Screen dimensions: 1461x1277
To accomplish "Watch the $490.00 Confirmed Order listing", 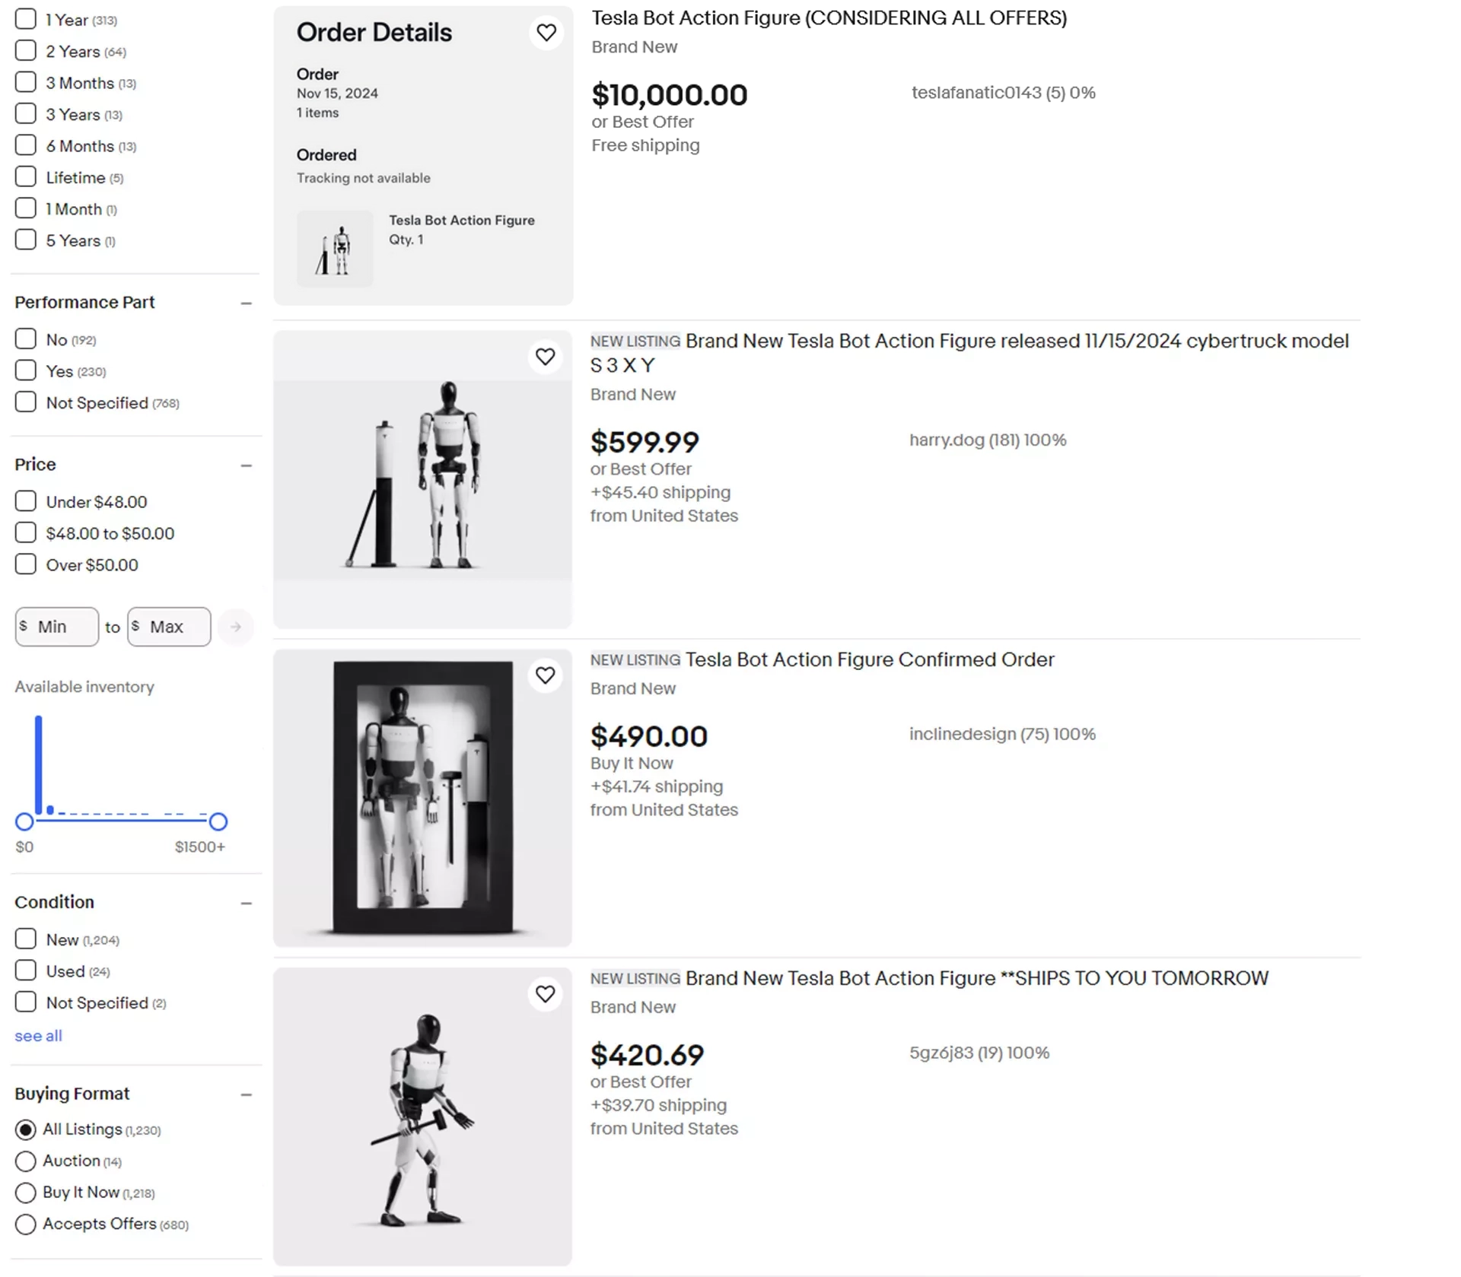I will coord(545,675).
